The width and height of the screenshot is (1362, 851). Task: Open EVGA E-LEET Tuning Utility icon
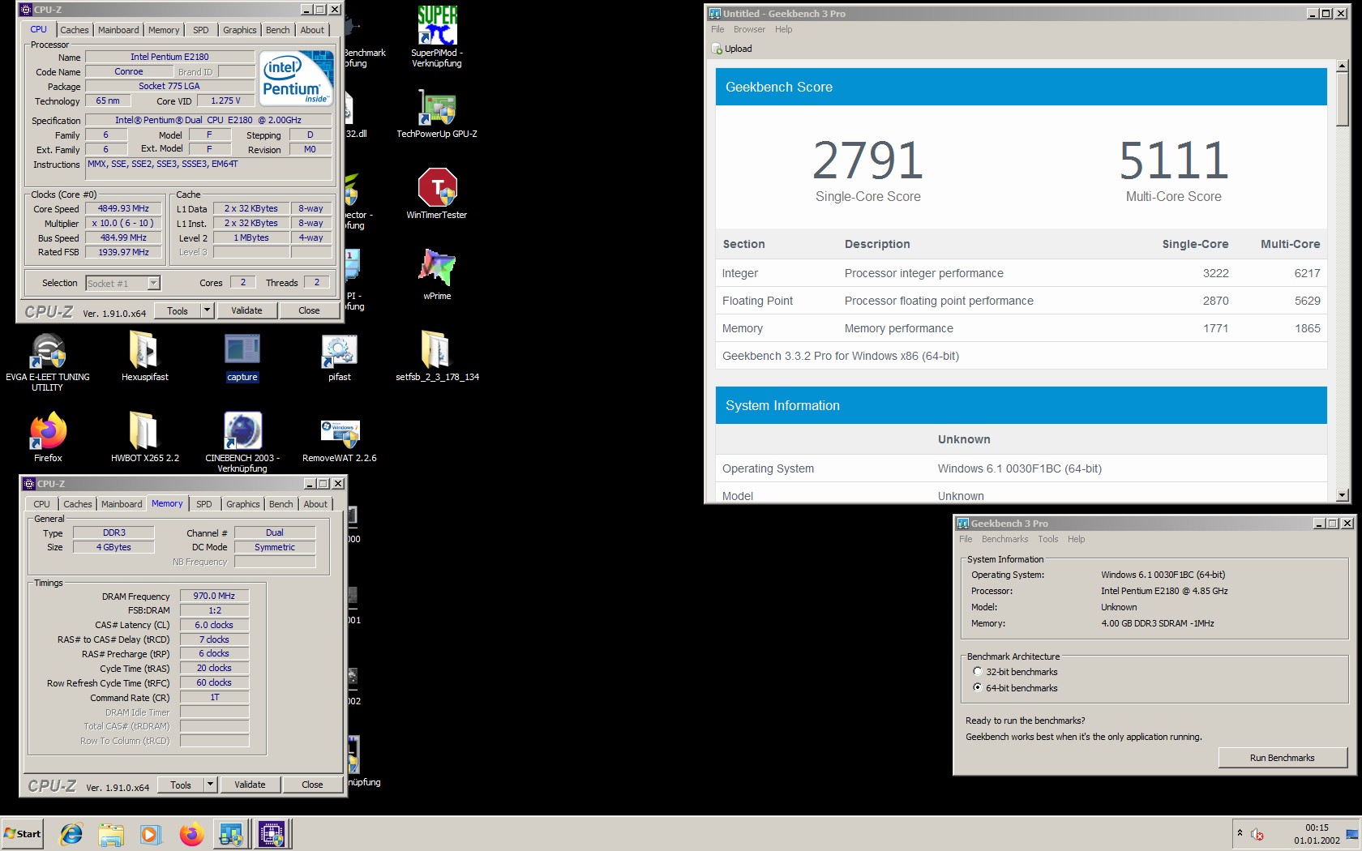point(48,361)
